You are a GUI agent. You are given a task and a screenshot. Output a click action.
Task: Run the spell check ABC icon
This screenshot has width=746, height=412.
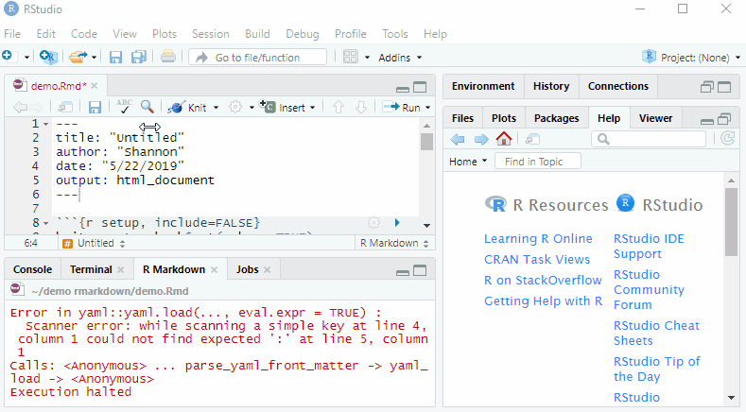coord(124,106)
